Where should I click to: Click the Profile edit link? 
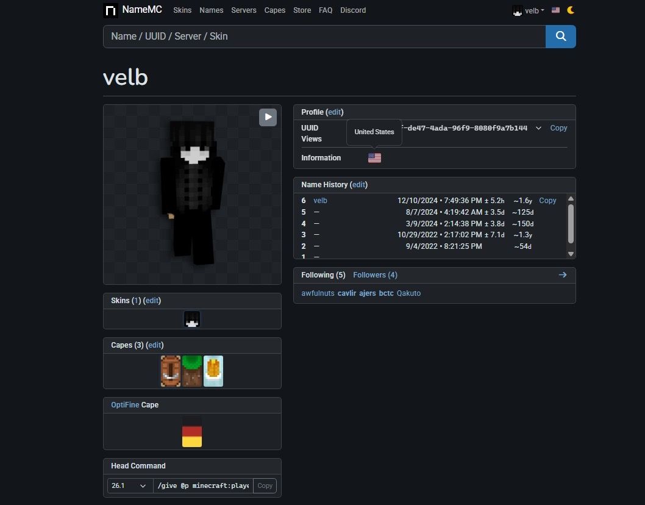pos(335,112)
